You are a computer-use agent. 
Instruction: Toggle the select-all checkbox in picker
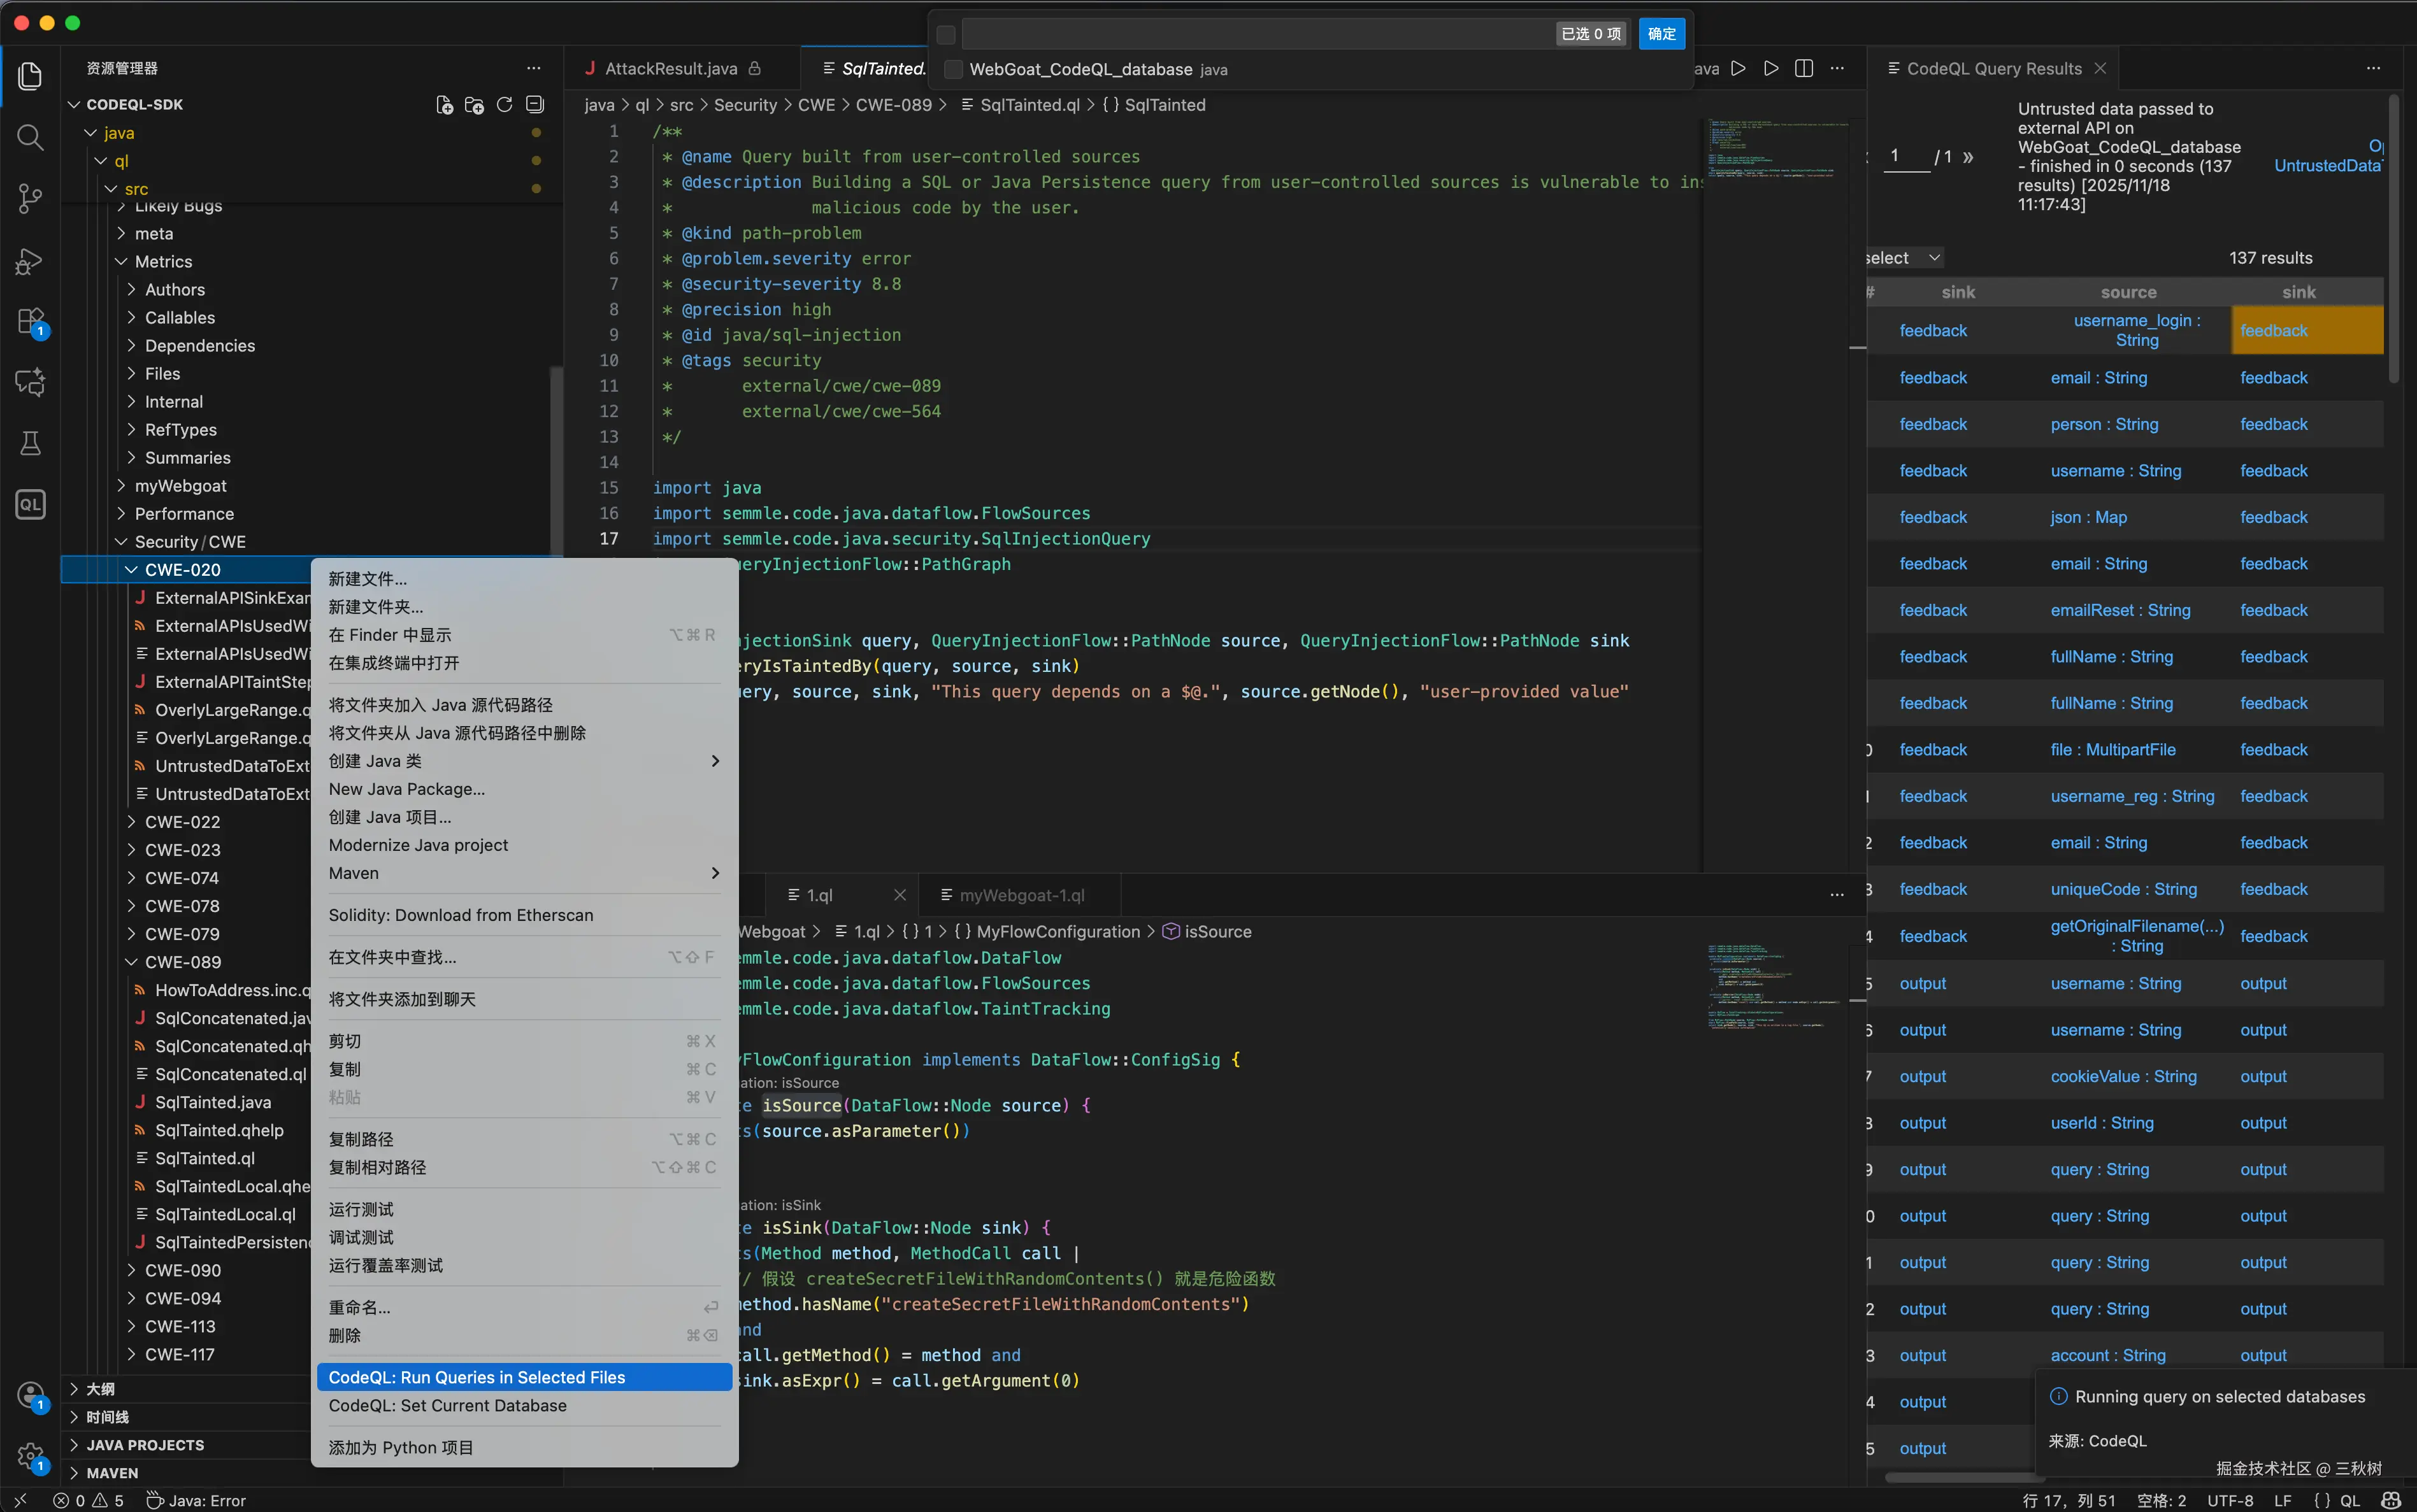(x=945, y=34)
